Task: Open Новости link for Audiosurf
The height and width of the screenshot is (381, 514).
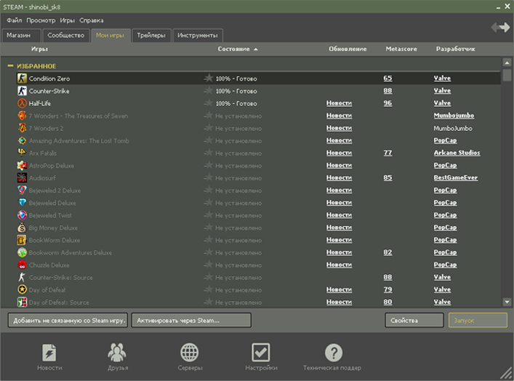Action: pyautogui.click(x=339, y=177)
